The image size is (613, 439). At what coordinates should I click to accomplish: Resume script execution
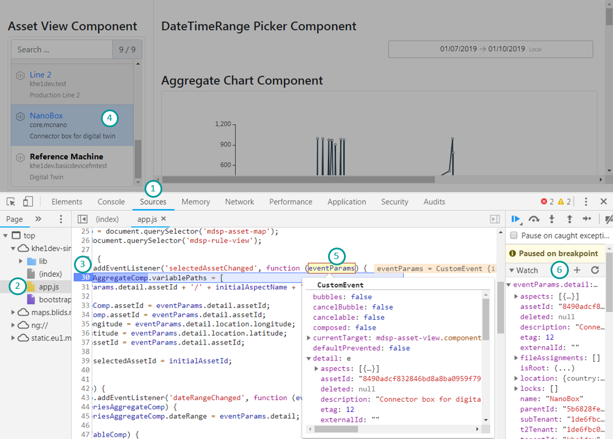(x=516, y=219)
